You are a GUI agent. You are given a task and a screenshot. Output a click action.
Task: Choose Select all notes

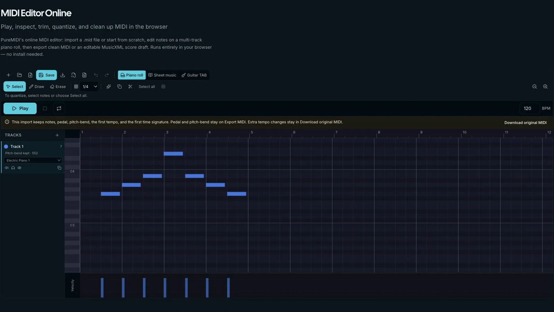click(147, 86)
